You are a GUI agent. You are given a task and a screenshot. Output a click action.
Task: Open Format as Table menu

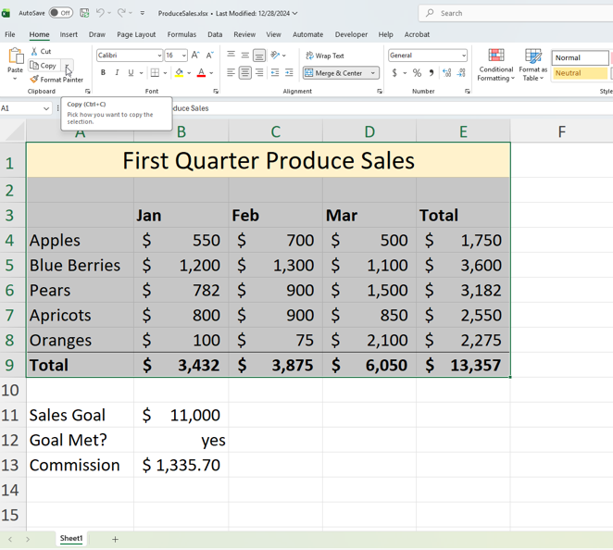point(532,65)
